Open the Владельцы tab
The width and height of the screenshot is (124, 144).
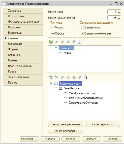(23, 33)
